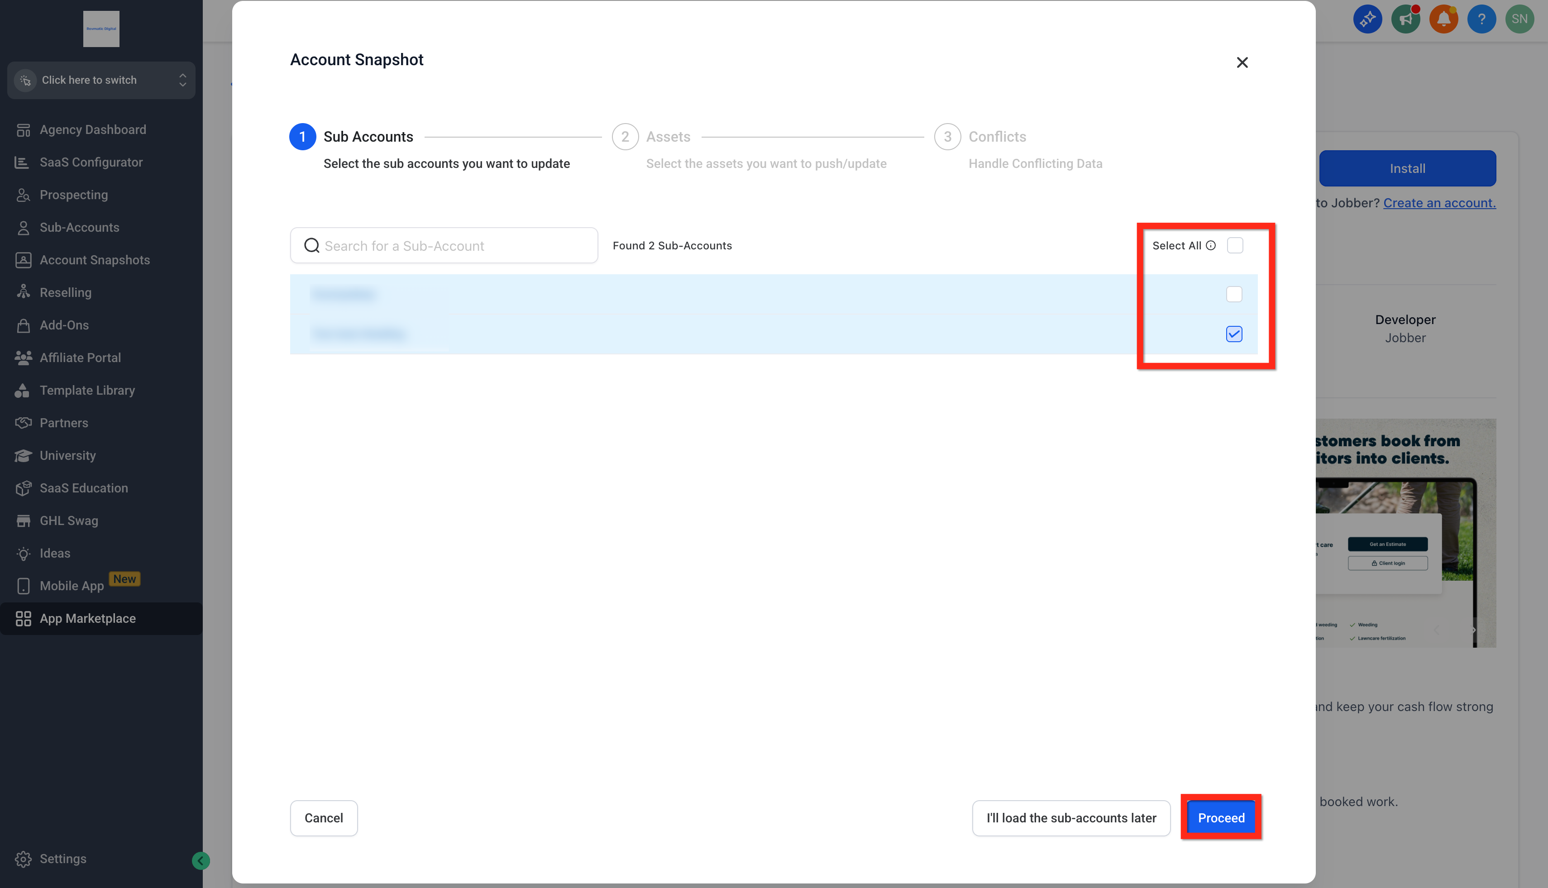Uncheck the second sub-account checkbox
Image resolution: width=1548 pixels, height=888 pixels.
coord(1234,334)
